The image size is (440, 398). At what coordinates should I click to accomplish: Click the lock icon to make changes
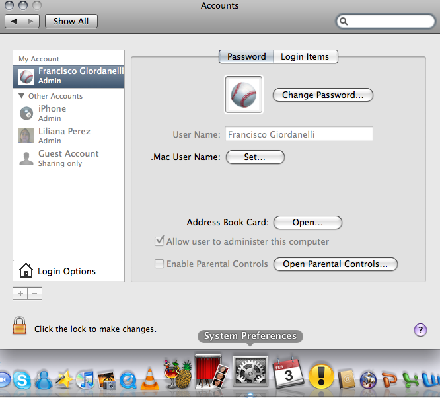pyautogui.click(x=19, y=326)
